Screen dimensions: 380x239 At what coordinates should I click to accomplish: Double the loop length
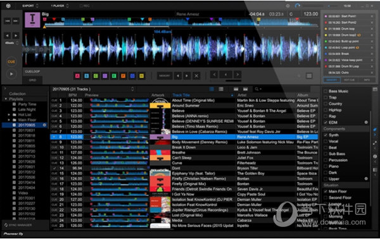(237, 75)
